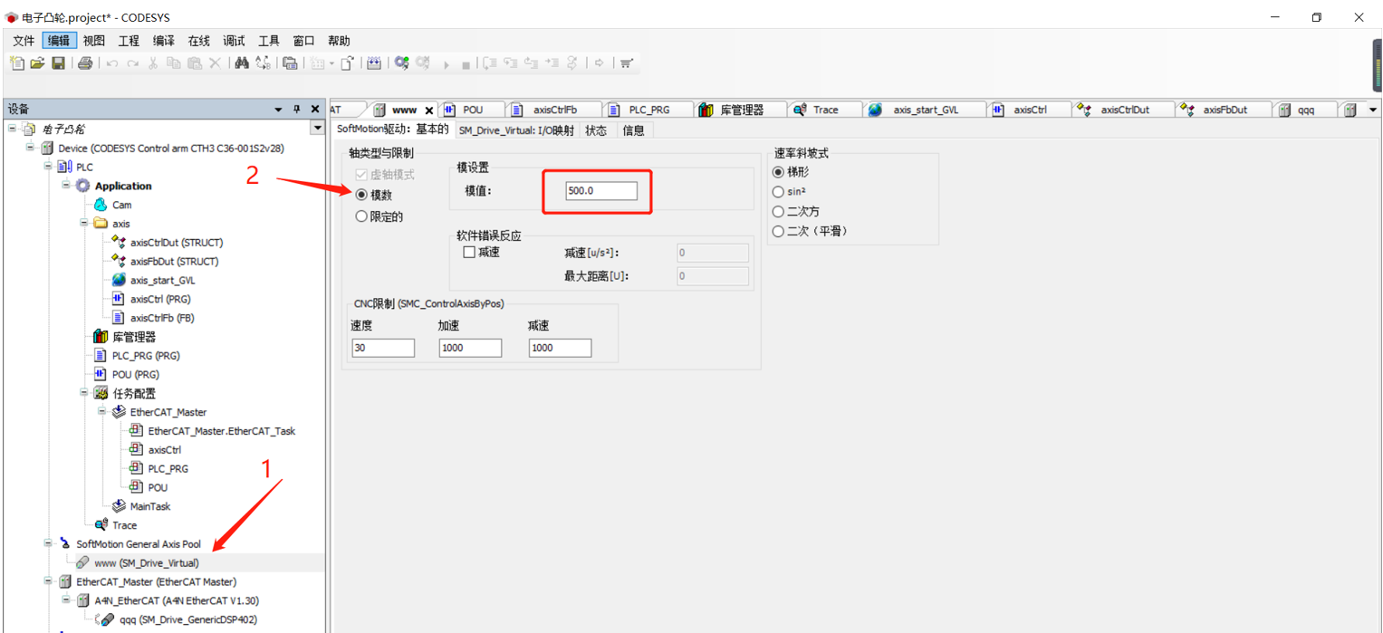This screenshot has height=633, width=1383.
Task: Open the 调试 debug menu
Action: coord(234,41)
